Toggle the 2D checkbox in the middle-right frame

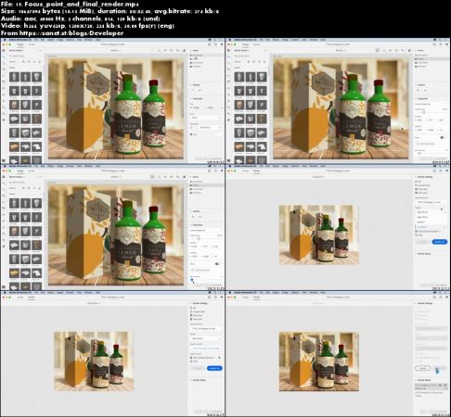(x=417, y=182)
